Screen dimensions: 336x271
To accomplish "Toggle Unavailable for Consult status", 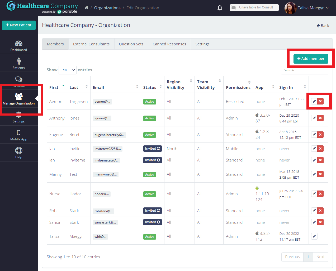I will 254,8.
